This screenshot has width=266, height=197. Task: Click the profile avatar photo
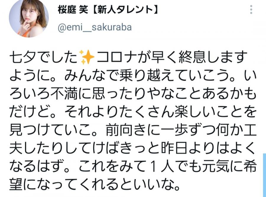[29, 18]
